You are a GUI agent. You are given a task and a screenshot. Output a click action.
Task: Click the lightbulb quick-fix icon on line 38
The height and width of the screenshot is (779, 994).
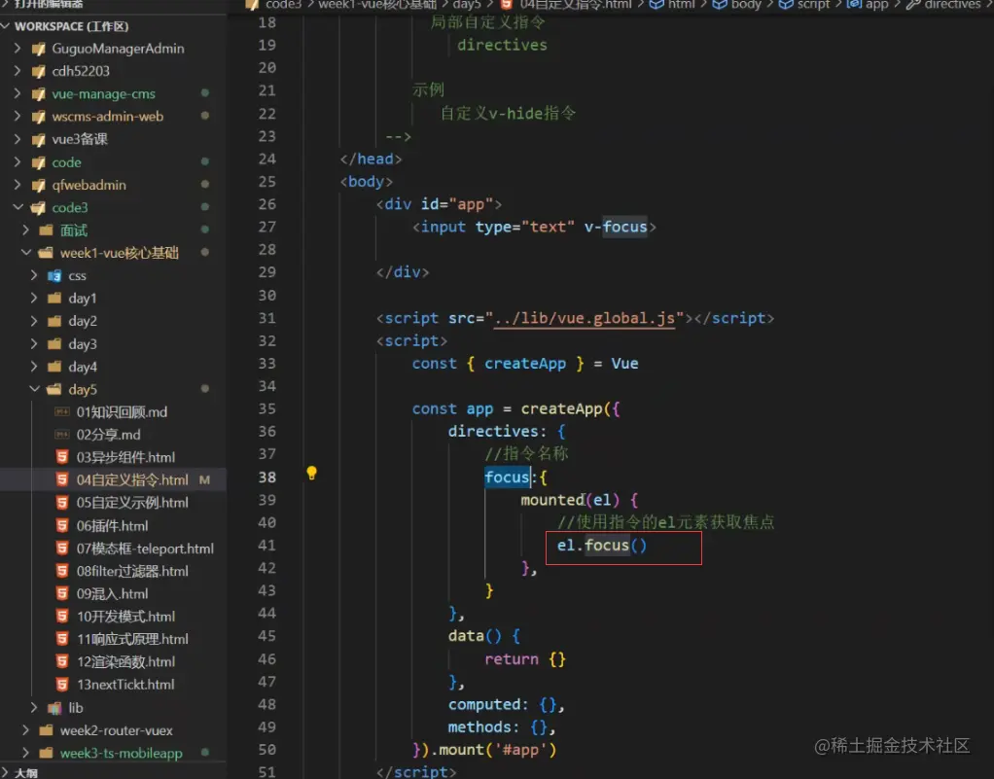pyautogui.click(x=311, y=473)
